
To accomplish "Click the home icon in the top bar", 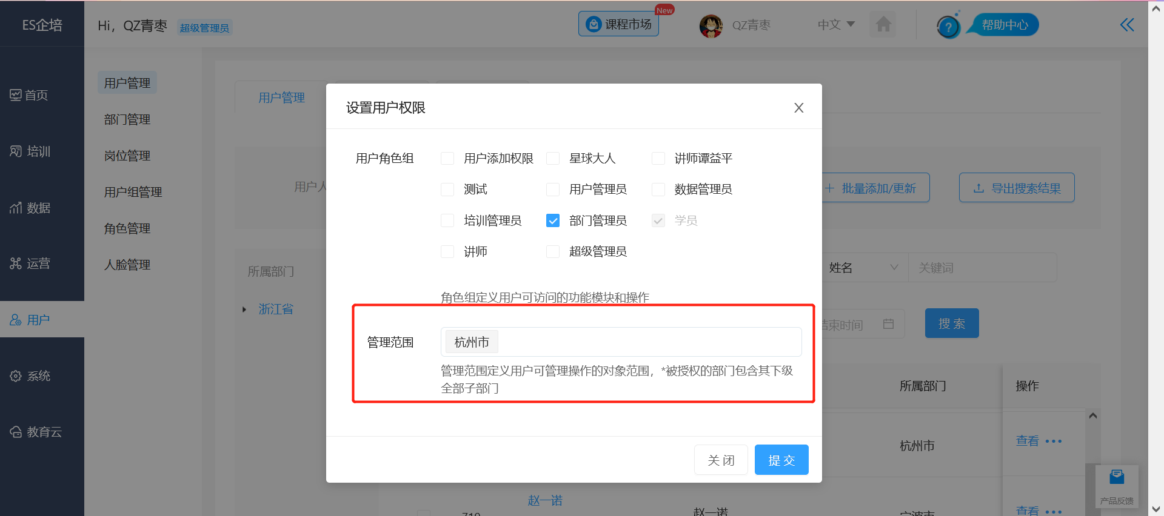I will coord(883,25).
